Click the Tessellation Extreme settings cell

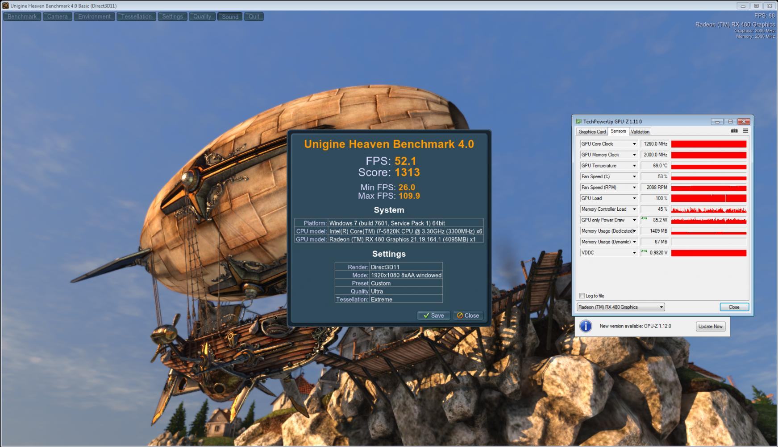click(x=406, y=299)
